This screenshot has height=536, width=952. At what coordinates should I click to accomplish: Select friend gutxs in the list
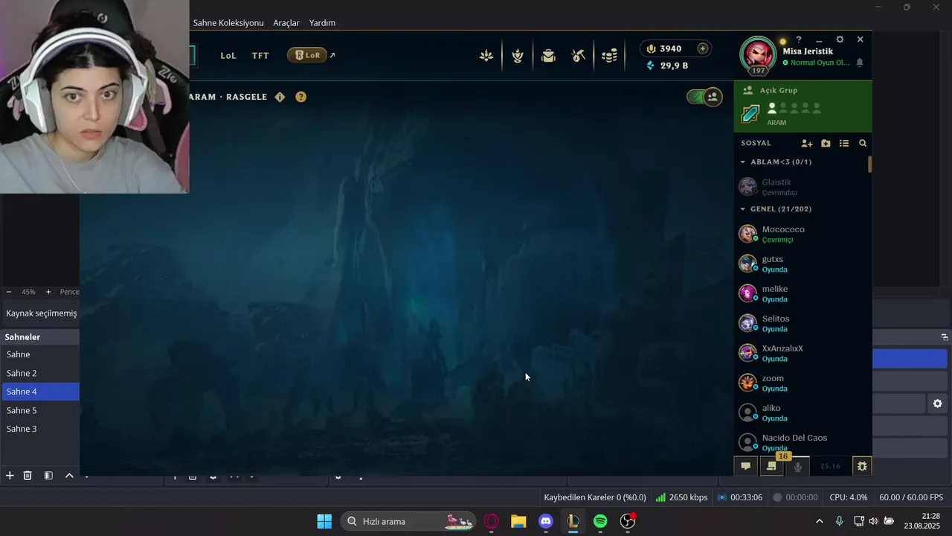(x=802, y=264)
